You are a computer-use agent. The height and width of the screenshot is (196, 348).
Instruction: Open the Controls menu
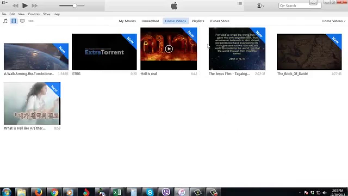[x=34, y=14]
